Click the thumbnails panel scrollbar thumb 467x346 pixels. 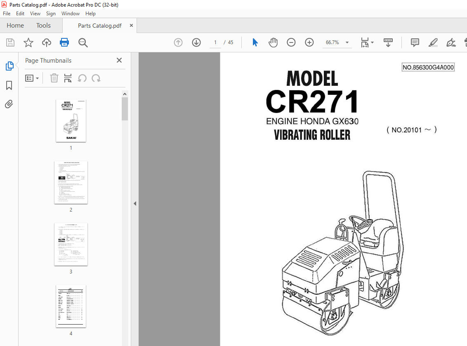[125, 109]
